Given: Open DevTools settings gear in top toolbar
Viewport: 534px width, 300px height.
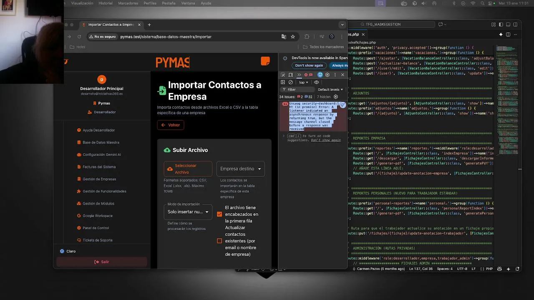Looking at the screenshot, I should (x=327, y=75).
